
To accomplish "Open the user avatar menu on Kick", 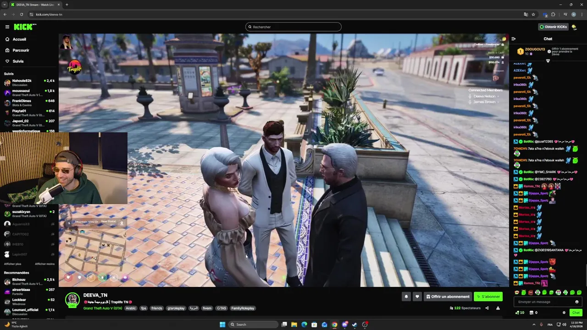I will tap(575, 27).
